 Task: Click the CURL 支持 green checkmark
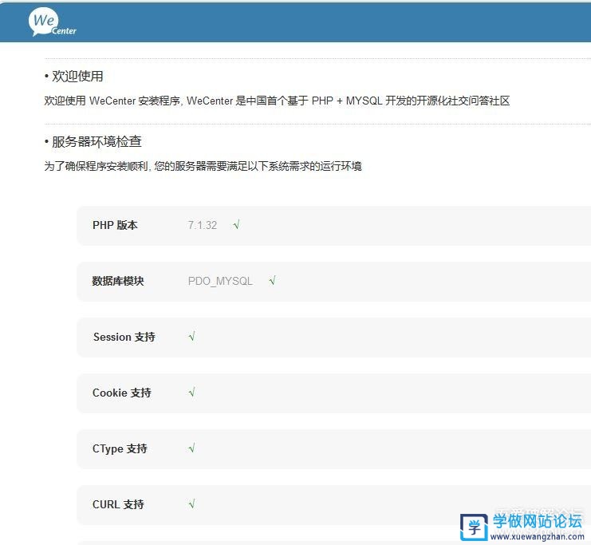192,504
